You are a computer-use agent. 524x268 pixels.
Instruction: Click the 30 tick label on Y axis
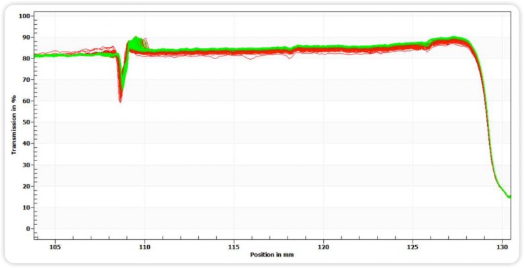coord(28,165)
